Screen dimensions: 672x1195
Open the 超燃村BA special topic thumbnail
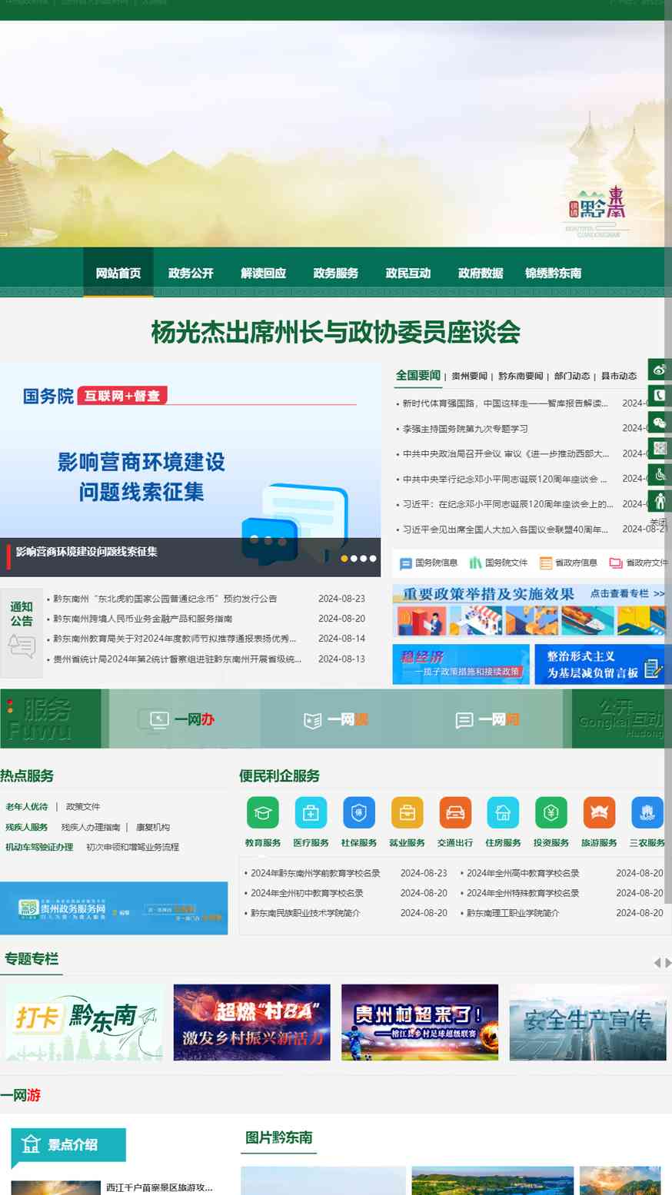[252, 1022]
